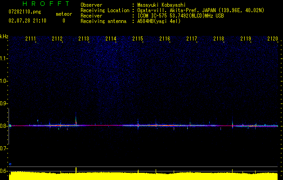Click the tall signal spike before 2113
283x180 pixels.
[x=76, y=119]
